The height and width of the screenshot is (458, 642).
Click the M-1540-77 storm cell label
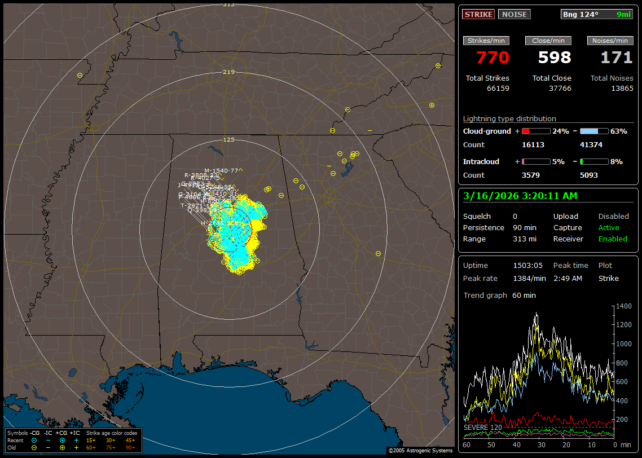221,170
